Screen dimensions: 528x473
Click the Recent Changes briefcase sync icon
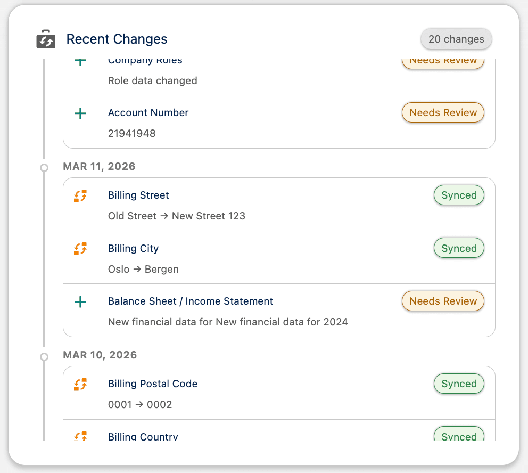[x=45, y=39]
